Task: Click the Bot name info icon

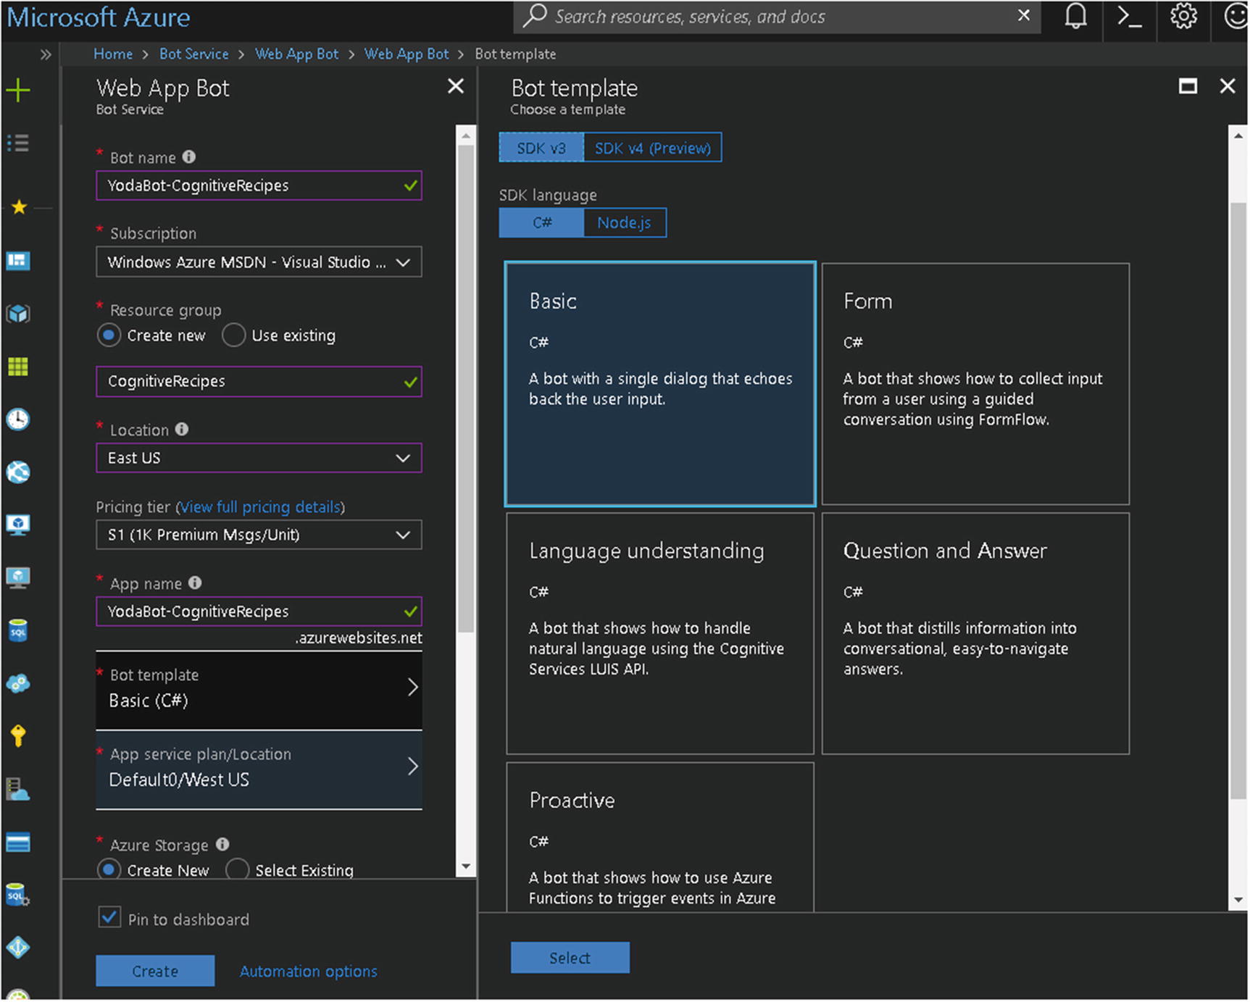Action: pyautogui.click(x=189, y=156)
